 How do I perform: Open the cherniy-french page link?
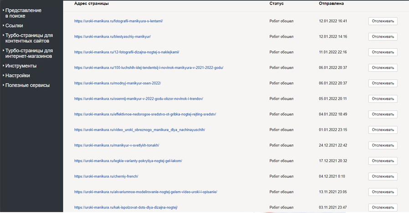pos(106,176)
